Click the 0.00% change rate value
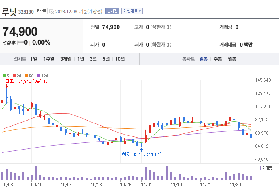This screenshot has width=279, height=195. pyautogui.click(x=41, y=43)
